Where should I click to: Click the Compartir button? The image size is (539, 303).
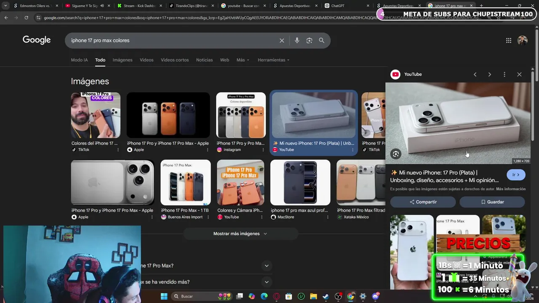[423, 202]
